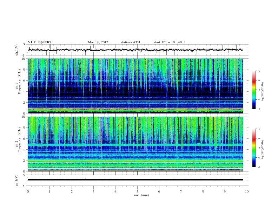This screenshot has height=215, width=278.
Task: Click the '10' tick on the time axis
Action: (x=247, y=191)
